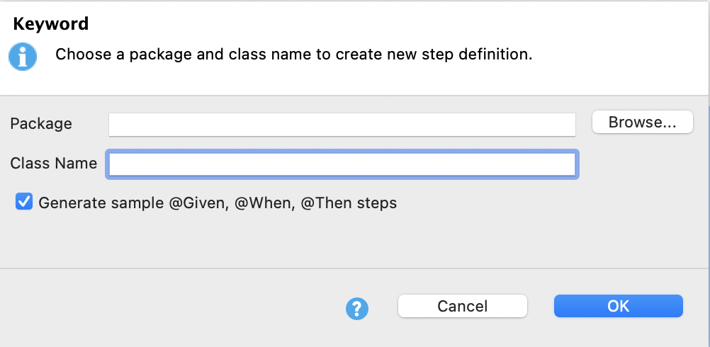
Task: Click the 'Keyword' dialog title
Action: click(x=51, y=24)
